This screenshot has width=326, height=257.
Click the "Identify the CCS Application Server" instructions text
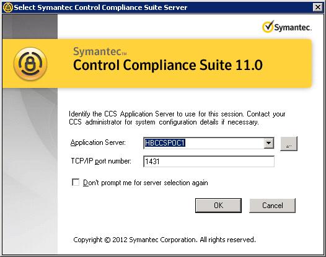(177, 118)
